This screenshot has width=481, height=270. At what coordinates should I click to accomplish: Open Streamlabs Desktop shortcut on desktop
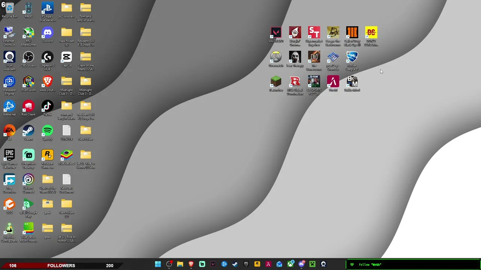coord(29,159)
